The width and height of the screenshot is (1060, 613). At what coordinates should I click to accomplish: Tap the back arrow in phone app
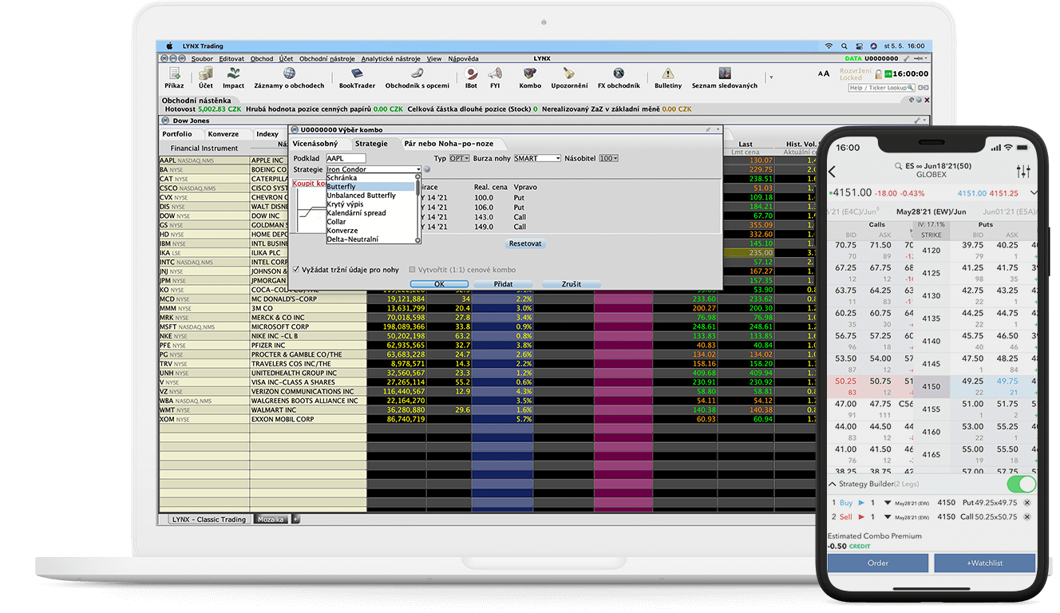point(832,172)
